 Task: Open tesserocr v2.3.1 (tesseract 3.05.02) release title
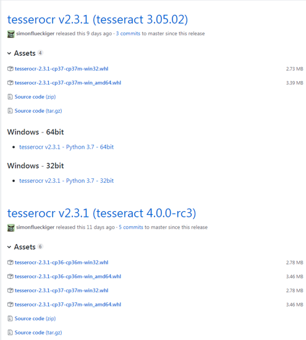pyautogui.click(x=98, y=20)
